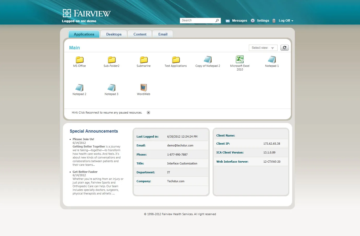Click the Last Logged in timestamp value
The height and width of the screenshot is (236, 360).
point(182,137)
